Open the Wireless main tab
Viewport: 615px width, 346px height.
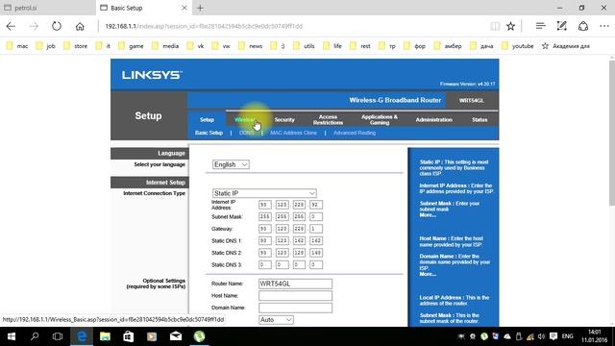click(246, 119)
